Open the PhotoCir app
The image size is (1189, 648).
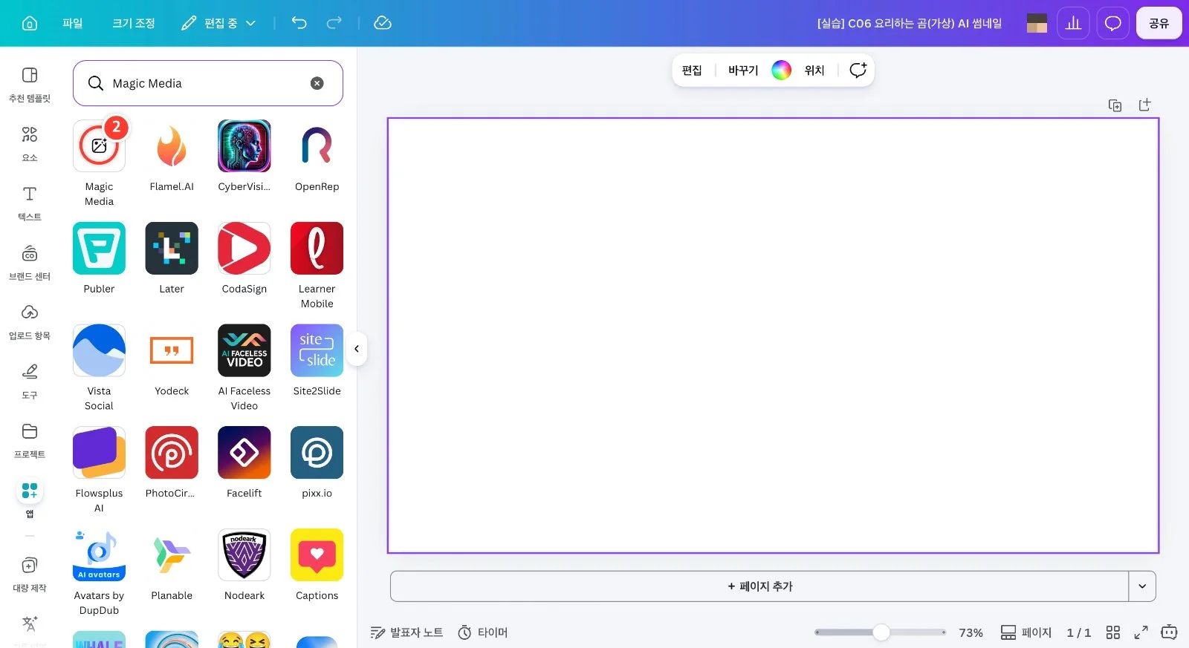tap(172, 453)
